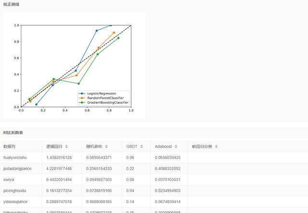Screen dimensions: 308x213
Task: Select the putaotangjiance row
Action: click(154, 168)
